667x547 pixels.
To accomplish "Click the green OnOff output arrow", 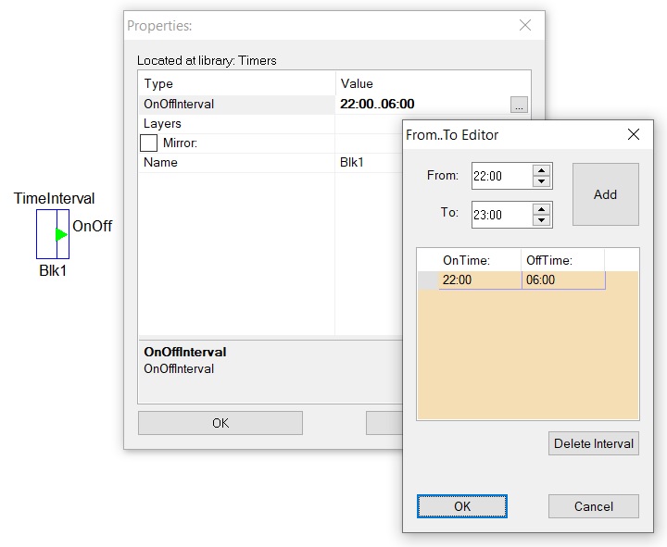I will click(61, 234).
